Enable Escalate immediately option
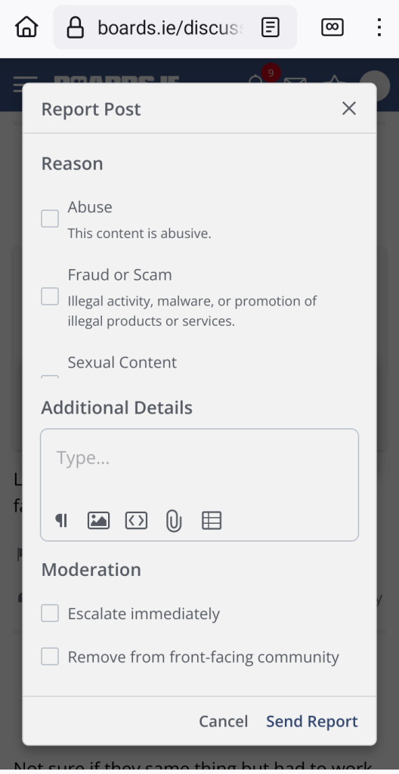The image size is (399, 774). (50, 614)
